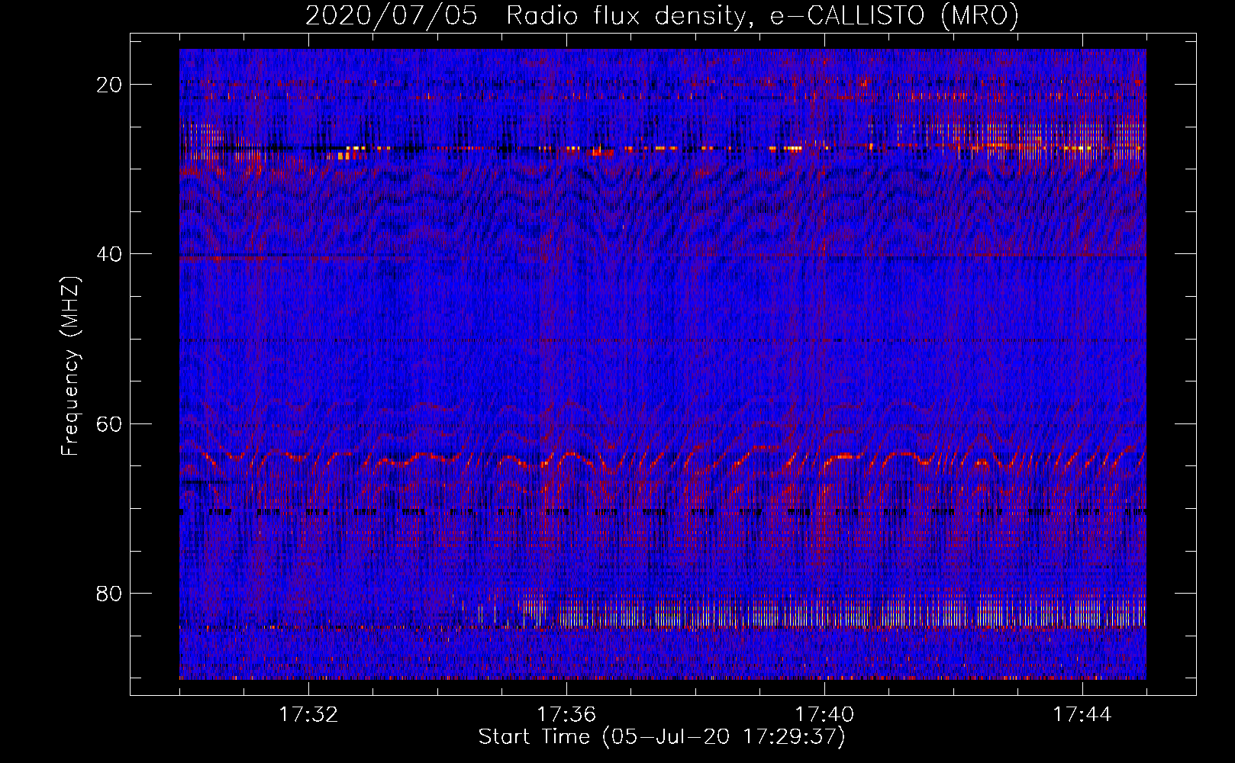Viewport: 1235px width, 763px height.
Task: Click the '40' frequency tick label
Action: (109, 254)
